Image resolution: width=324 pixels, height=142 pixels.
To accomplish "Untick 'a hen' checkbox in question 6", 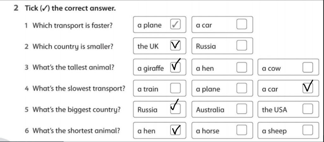I will (x=175, y=130).
